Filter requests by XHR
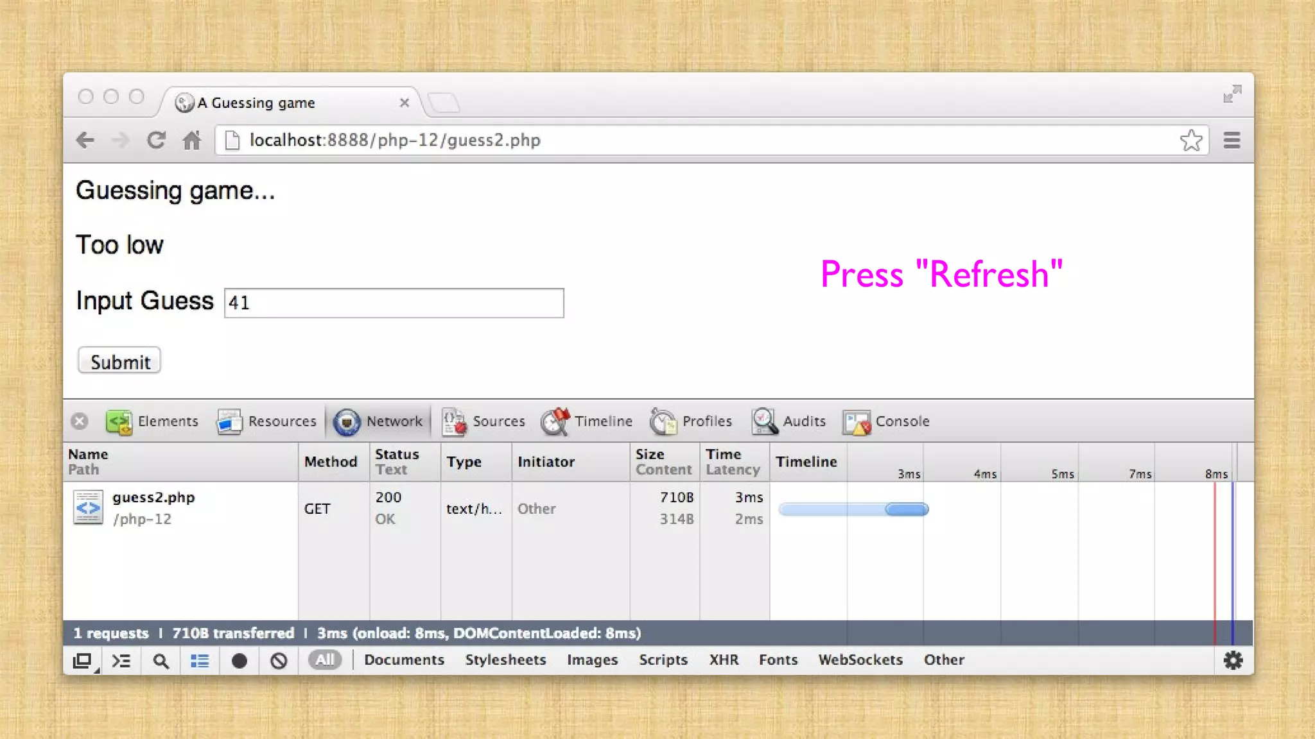Screen dimensions: 1315x739 (724, 659)
